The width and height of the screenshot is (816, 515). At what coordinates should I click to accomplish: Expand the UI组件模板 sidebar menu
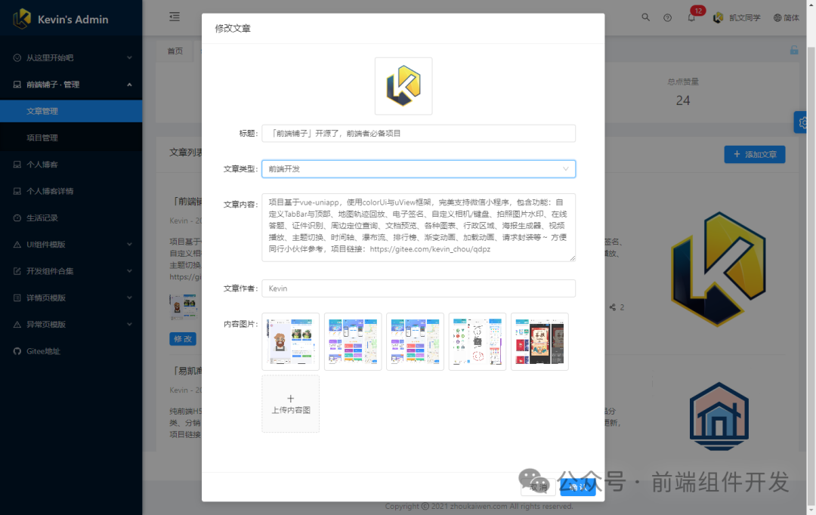point(46,244)
